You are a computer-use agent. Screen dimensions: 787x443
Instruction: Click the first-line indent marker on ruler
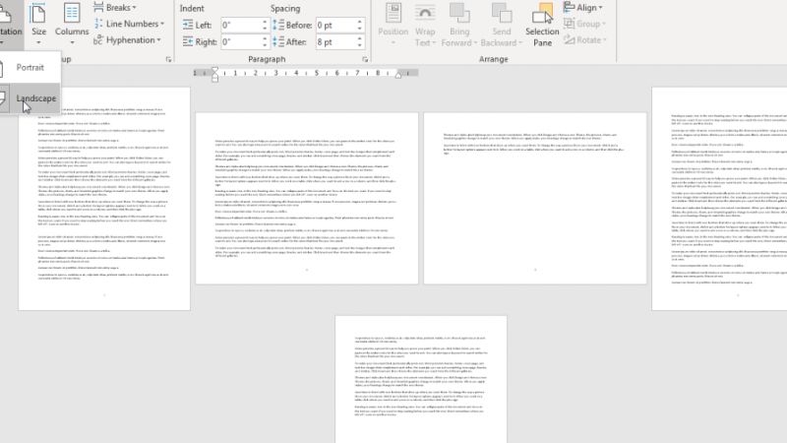tap(215, 69)
